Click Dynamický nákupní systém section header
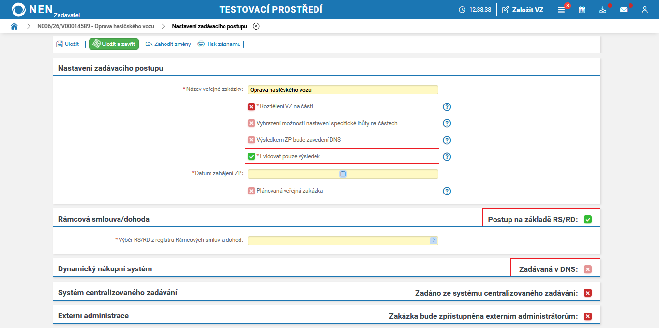The height and width of the screenshot is (328, 659). click(105, 268)
